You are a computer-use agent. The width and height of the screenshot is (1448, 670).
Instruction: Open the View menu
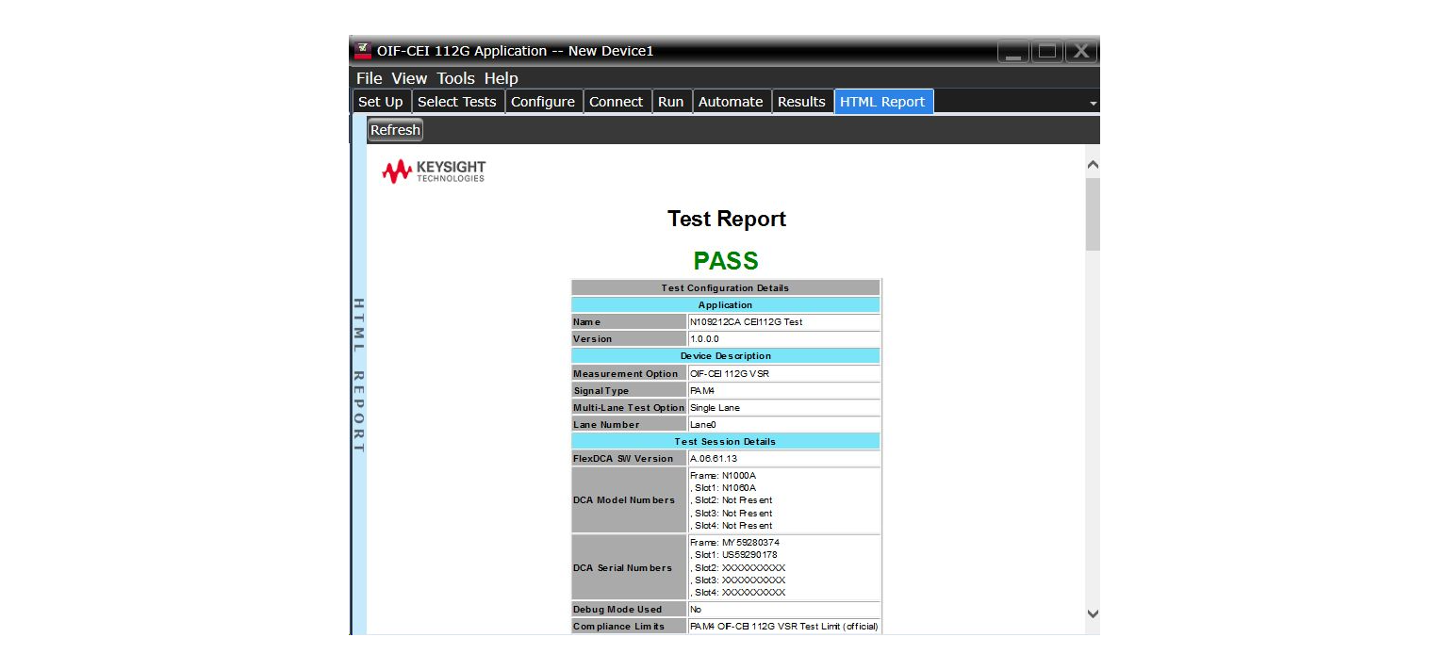(410, 78)
